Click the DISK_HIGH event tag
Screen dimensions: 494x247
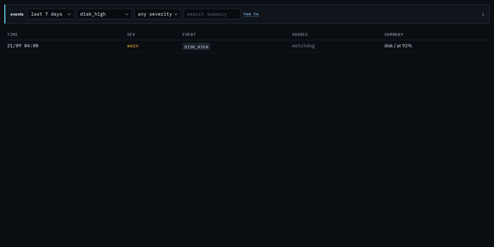pos(196,47)
